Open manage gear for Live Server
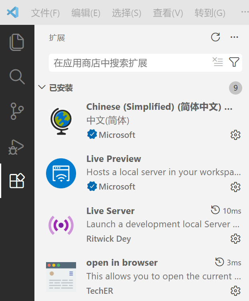 235,238
